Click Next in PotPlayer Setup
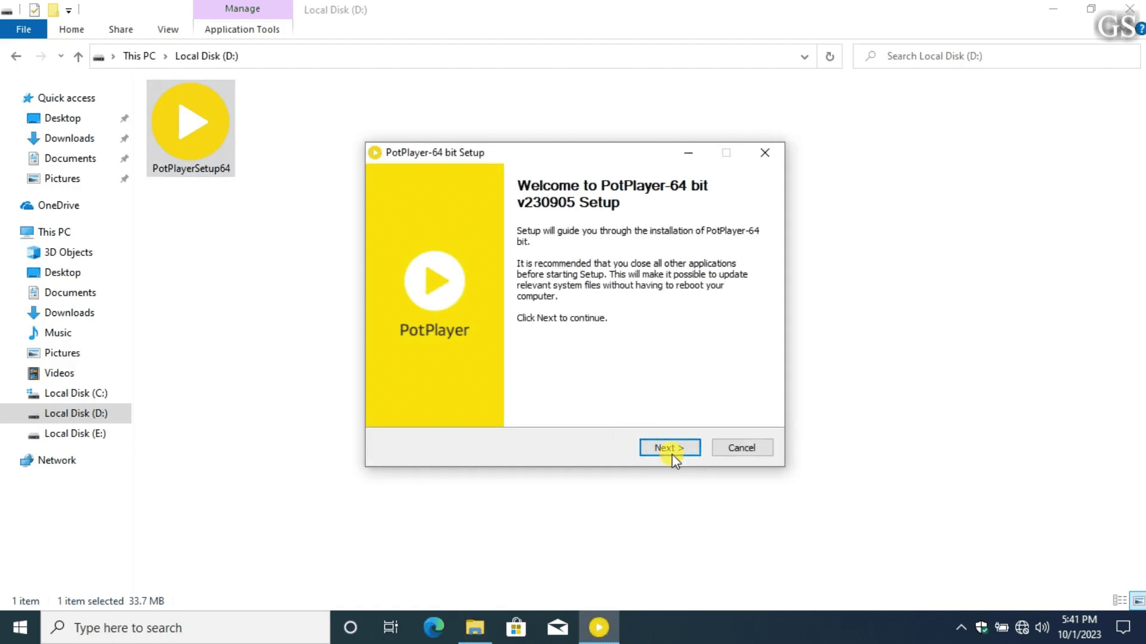 coord(670,447)
